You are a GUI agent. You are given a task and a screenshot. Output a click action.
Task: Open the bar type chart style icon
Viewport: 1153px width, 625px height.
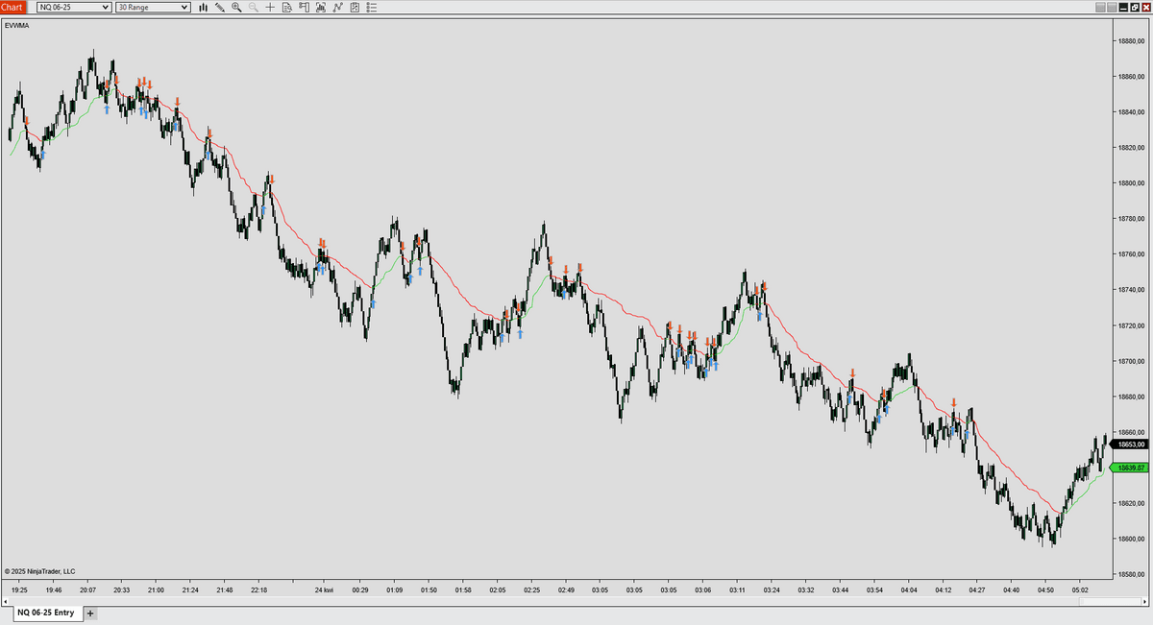point(203,7)
